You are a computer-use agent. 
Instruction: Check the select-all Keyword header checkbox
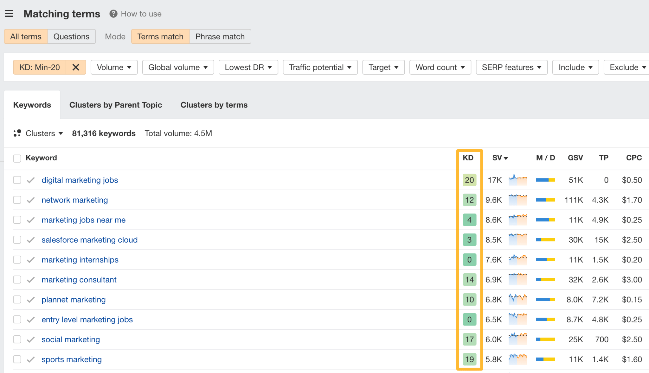tap(17, 158)
